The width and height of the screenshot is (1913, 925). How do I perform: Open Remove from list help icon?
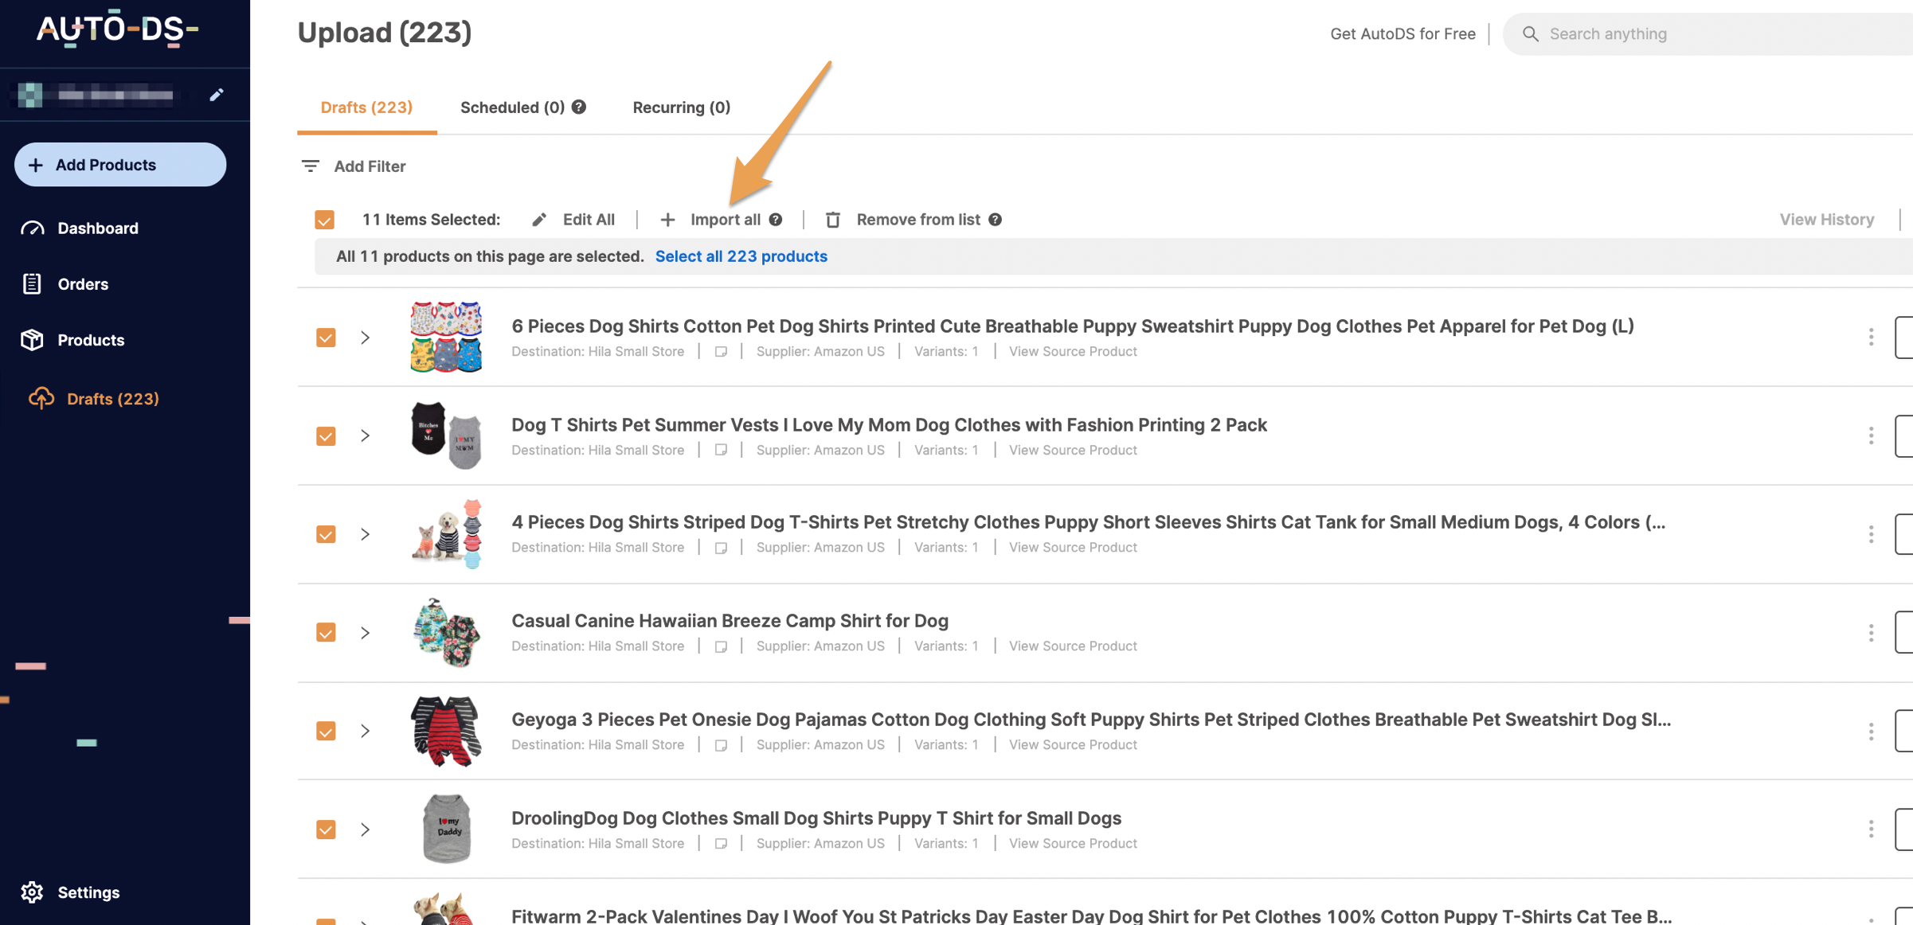[996, 220]
